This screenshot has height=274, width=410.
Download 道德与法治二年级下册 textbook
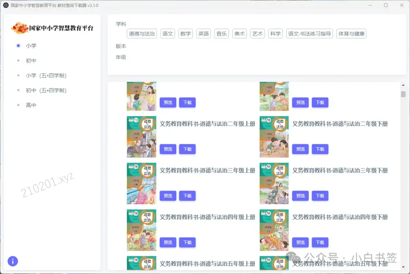[x=320, y=149]
